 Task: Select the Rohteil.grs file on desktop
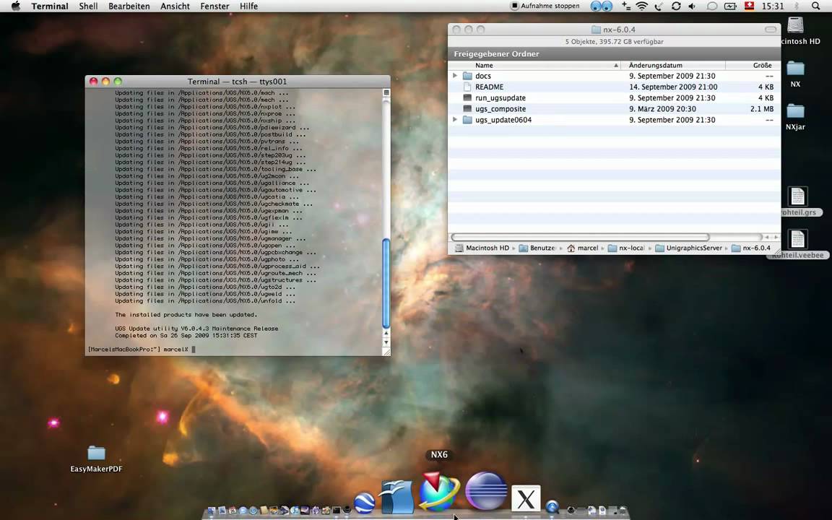797,197
